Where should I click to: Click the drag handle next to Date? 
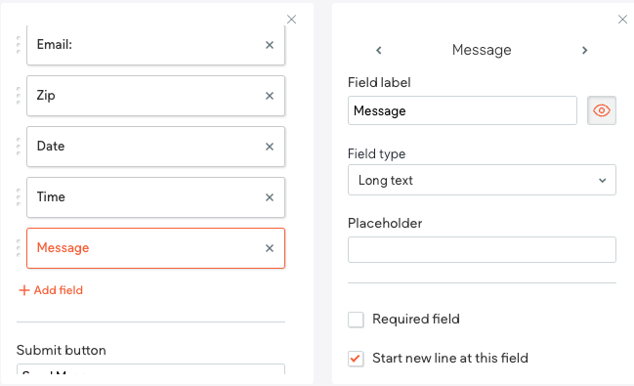[x=19, y=147]
